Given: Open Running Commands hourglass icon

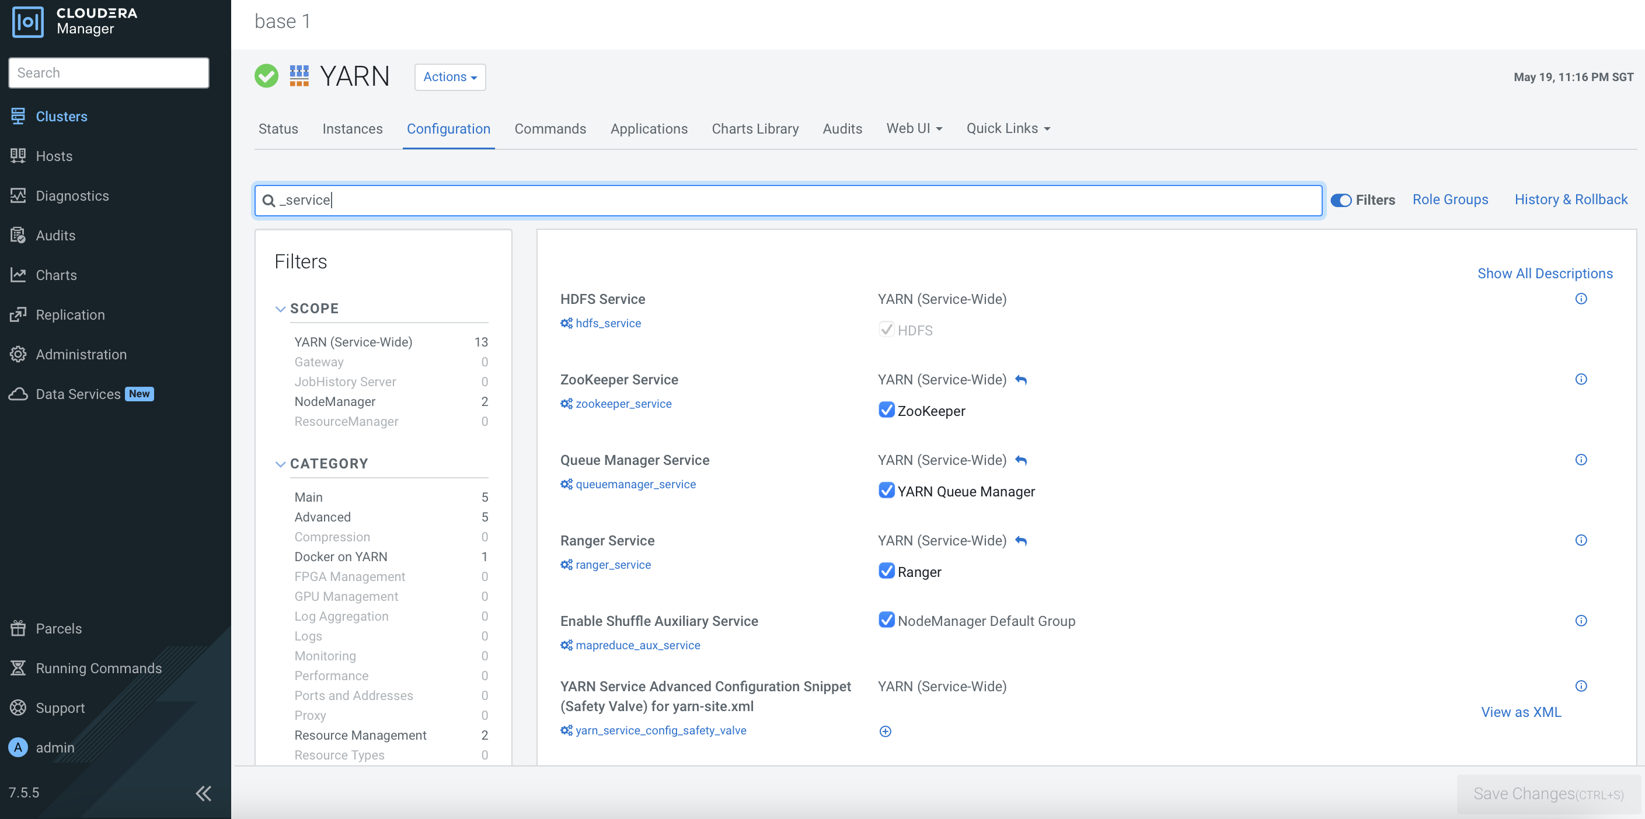Looking at the screenshot, I should 18,668.
